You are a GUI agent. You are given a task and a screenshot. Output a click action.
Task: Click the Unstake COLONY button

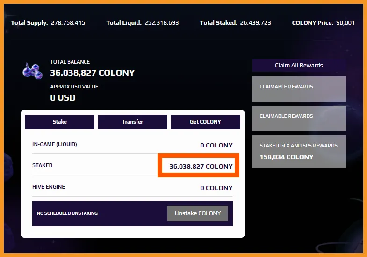click(x=198, y=213)
